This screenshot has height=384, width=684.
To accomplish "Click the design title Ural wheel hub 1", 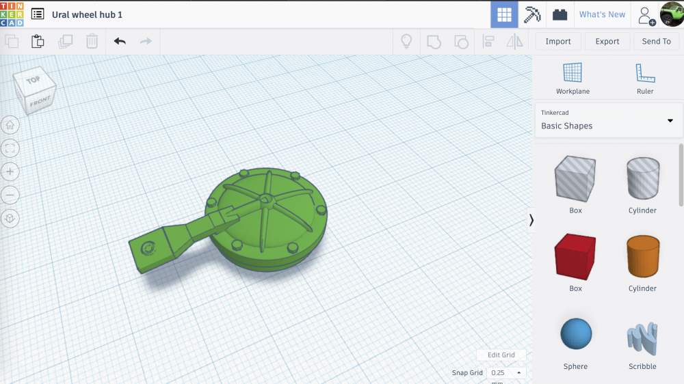I will pyautogui.click(x=88, y=14).
